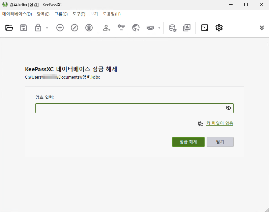Expand the lock database dropdown arrow
Viewport: 269px width, 212px height.
47,28
